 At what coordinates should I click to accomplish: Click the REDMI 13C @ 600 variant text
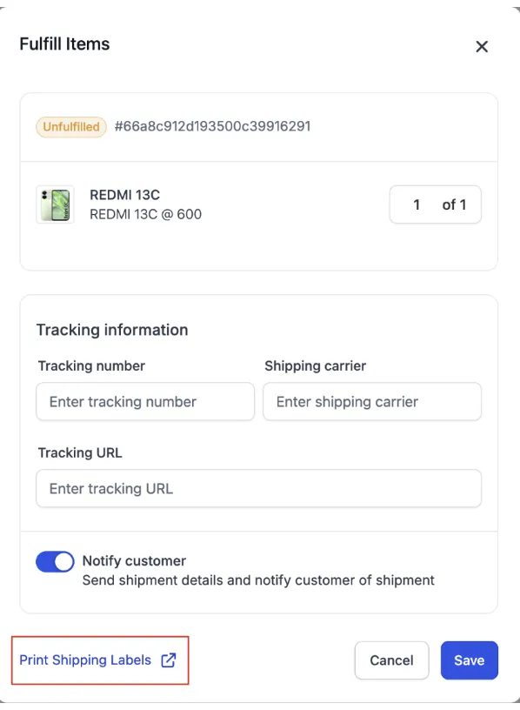click(x=146, y=214)
